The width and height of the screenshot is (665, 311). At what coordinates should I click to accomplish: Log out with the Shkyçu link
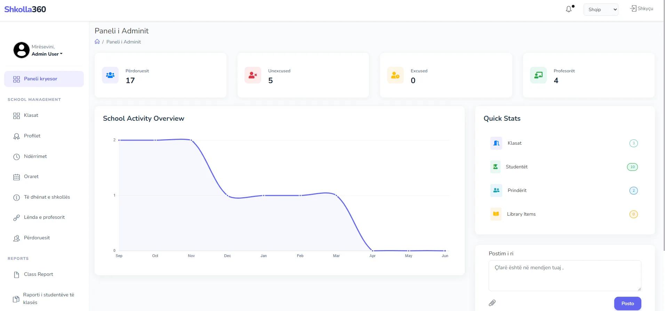(x=642, y=8)
